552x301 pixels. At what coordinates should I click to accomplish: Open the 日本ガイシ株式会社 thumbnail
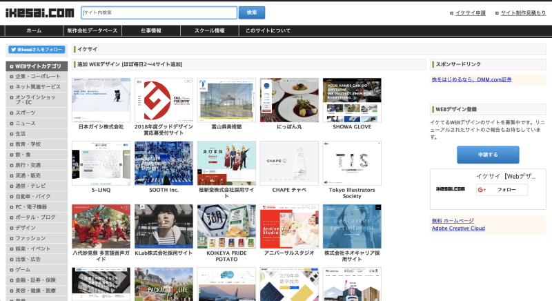pyautogui.click(x=101, y=100)
